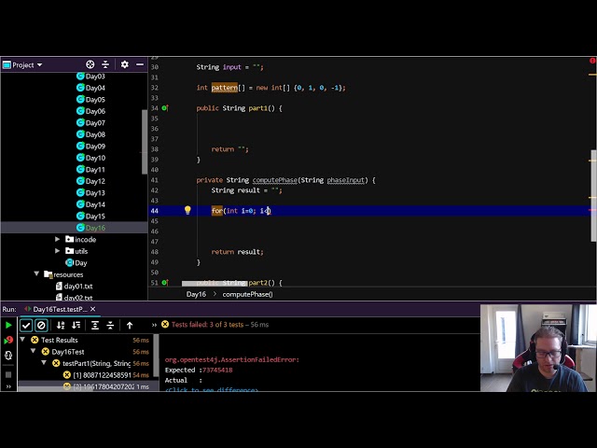Expand the incode folder
The height and width of the screenshot is (448, 597).
pos(57,239)
